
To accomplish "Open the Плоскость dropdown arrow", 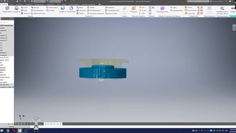I will click(x=133, y=13).
